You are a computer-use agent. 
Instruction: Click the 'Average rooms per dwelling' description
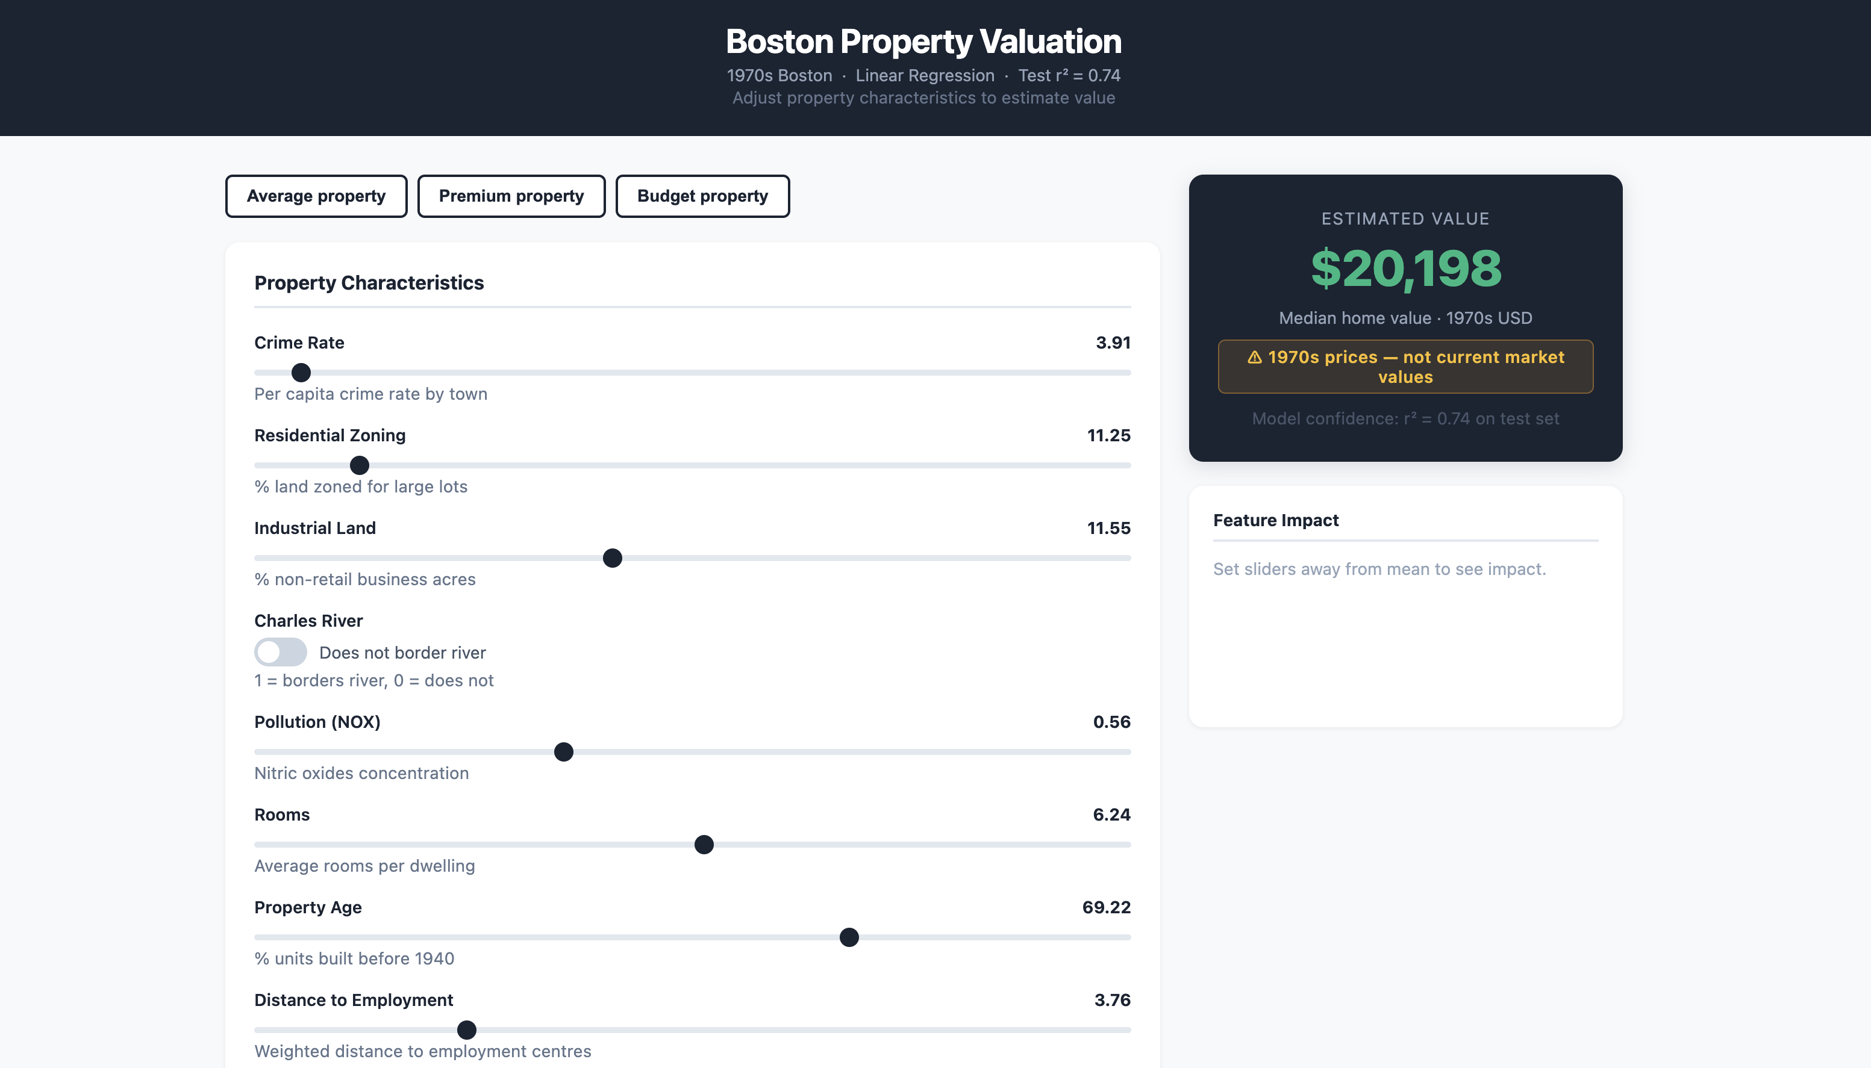[364, 866]
